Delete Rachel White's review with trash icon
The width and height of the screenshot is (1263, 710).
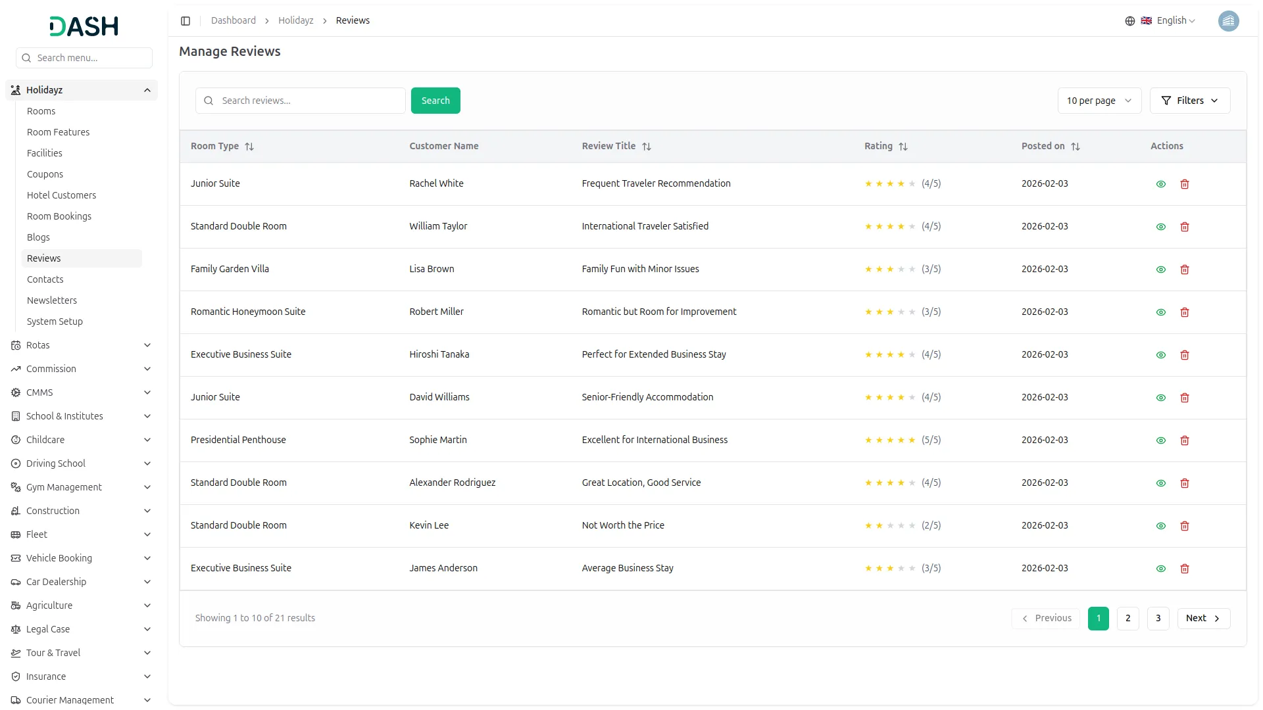(x=1185, y=184)
